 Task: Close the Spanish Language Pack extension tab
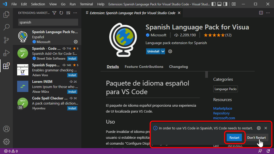(x=179, y=13)
